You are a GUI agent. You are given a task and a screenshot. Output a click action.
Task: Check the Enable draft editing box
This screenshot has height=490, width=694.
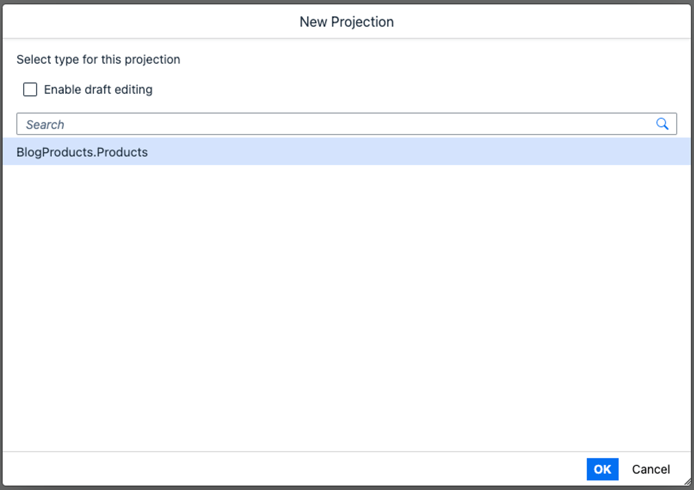pos(30,89)
